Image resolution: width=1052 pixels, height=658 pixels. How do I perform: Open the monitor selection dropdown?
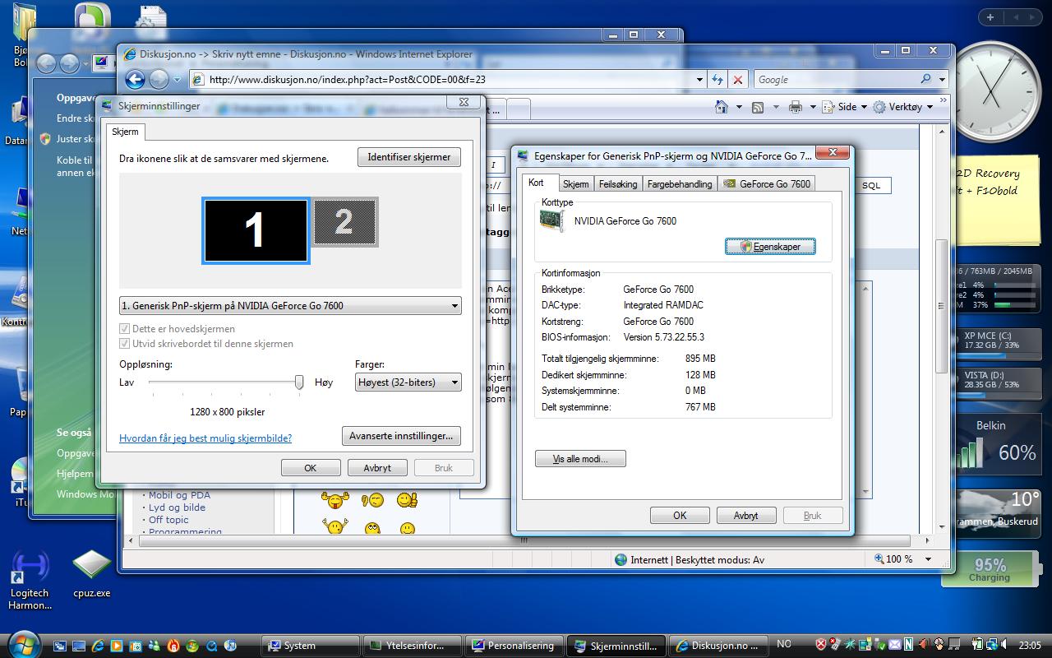(290, 306)
